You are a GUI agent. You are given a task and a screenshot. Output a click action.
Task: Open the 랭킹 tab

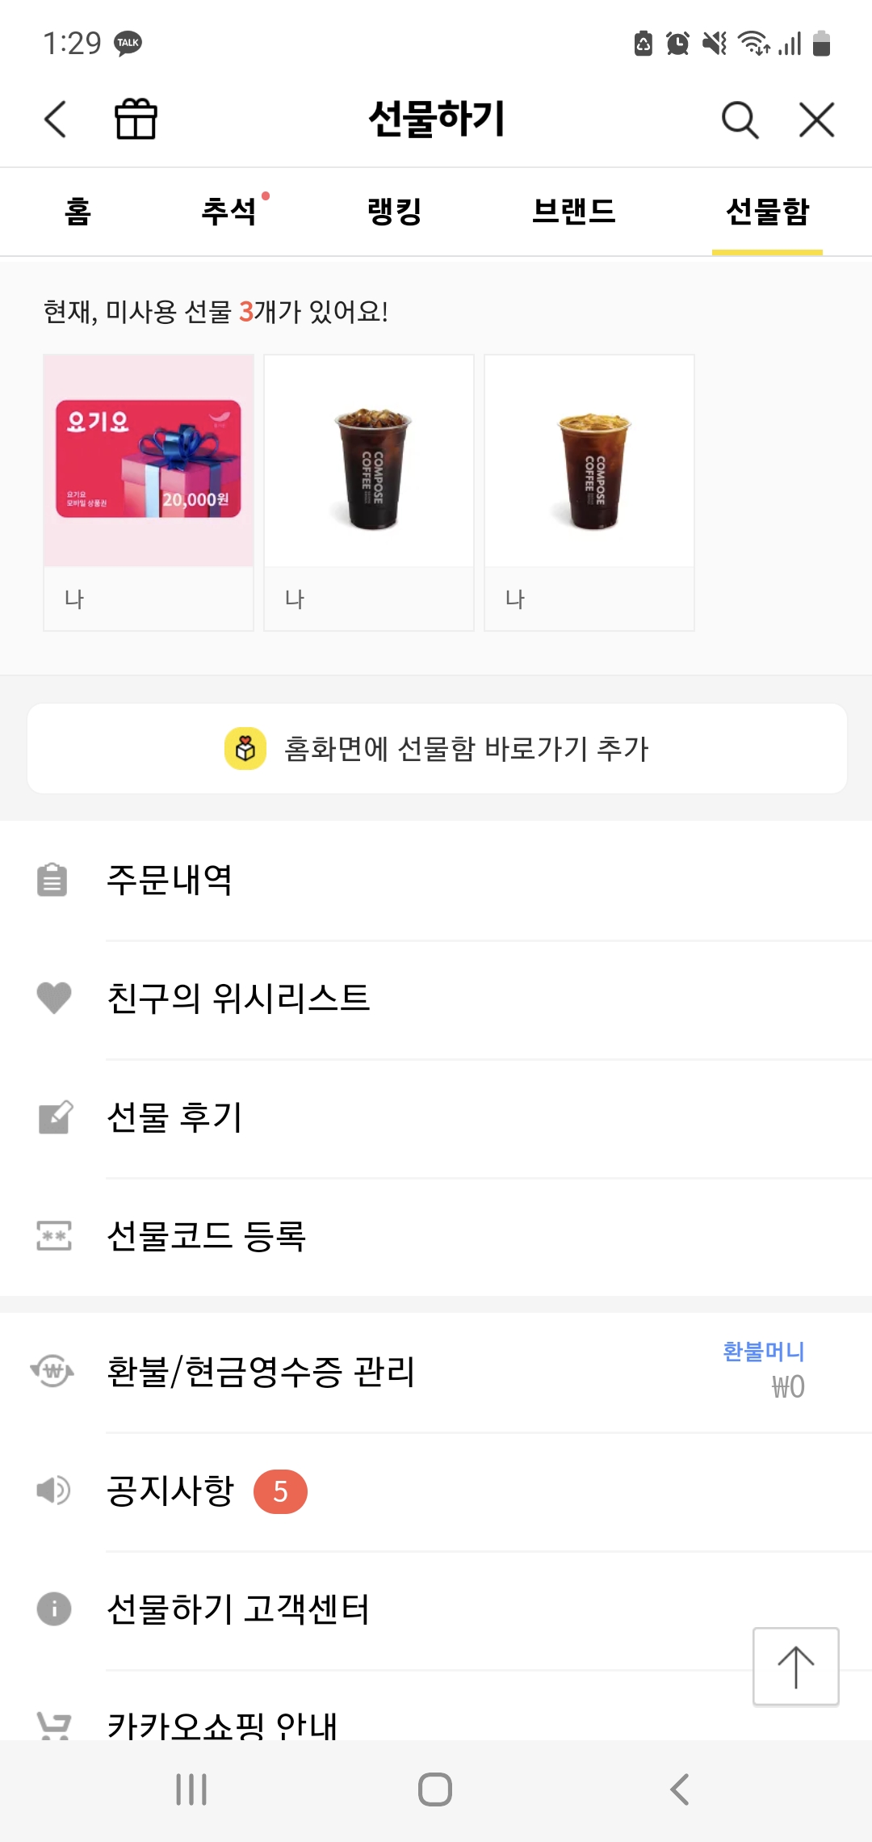395,212
